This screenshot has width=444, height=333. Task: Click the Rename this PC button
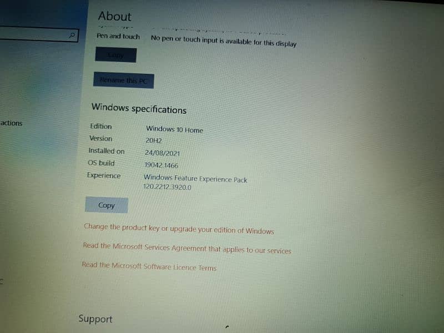click(x=124, y=80)
